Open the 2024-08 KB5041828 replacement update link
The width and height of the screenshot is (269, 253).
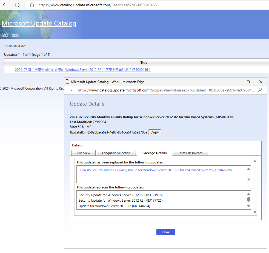pos(155,170)
